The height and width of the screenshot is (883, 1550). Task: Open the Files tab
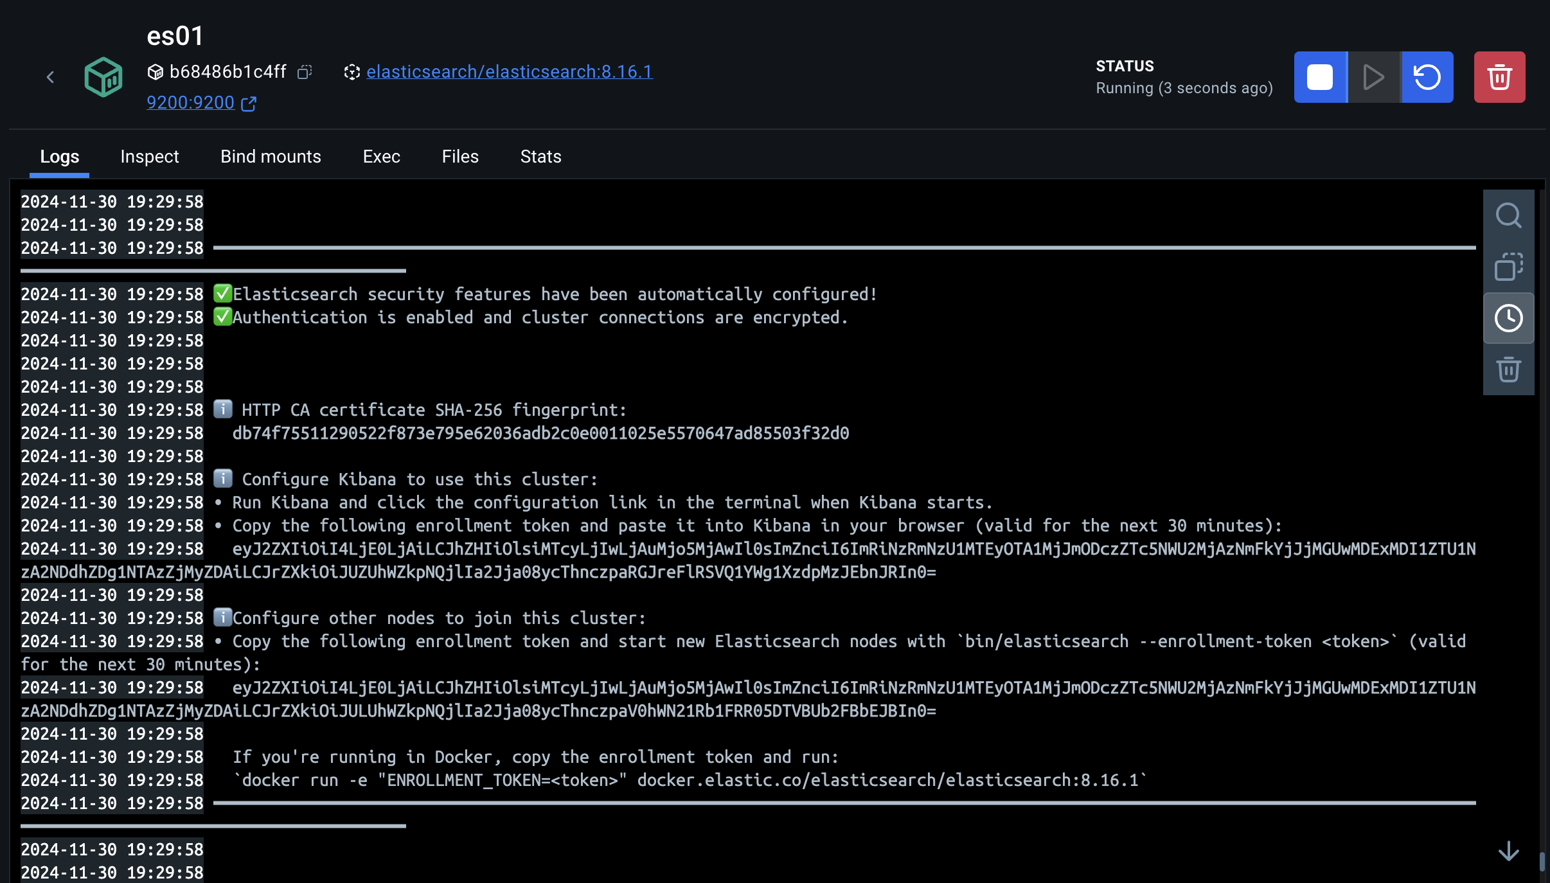(460, 156)
